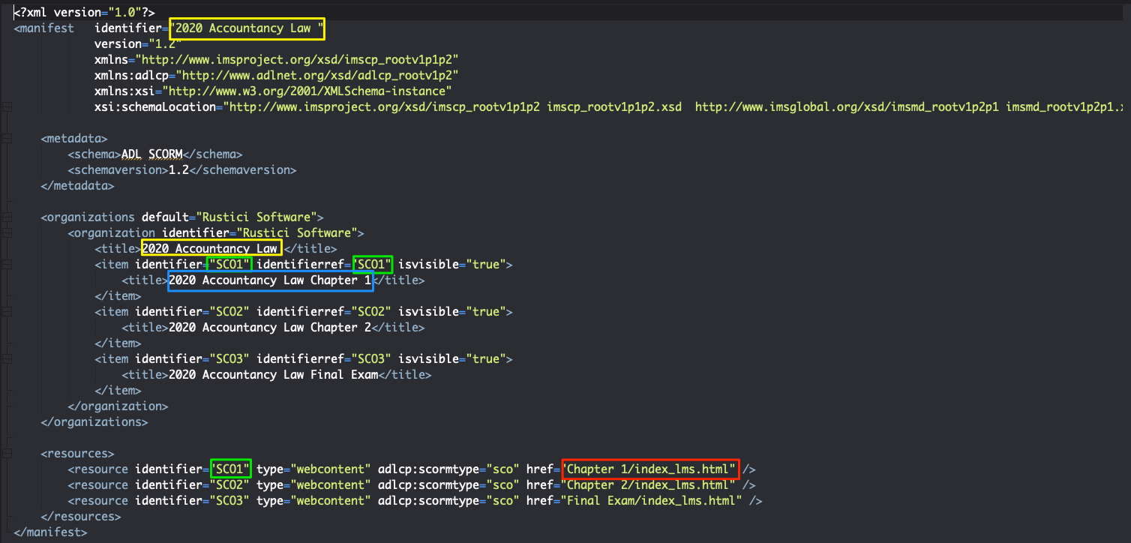This screenshot has height=543, width=1131.
Task: Fold the SC02 item element
Action: tap(7, 311)
